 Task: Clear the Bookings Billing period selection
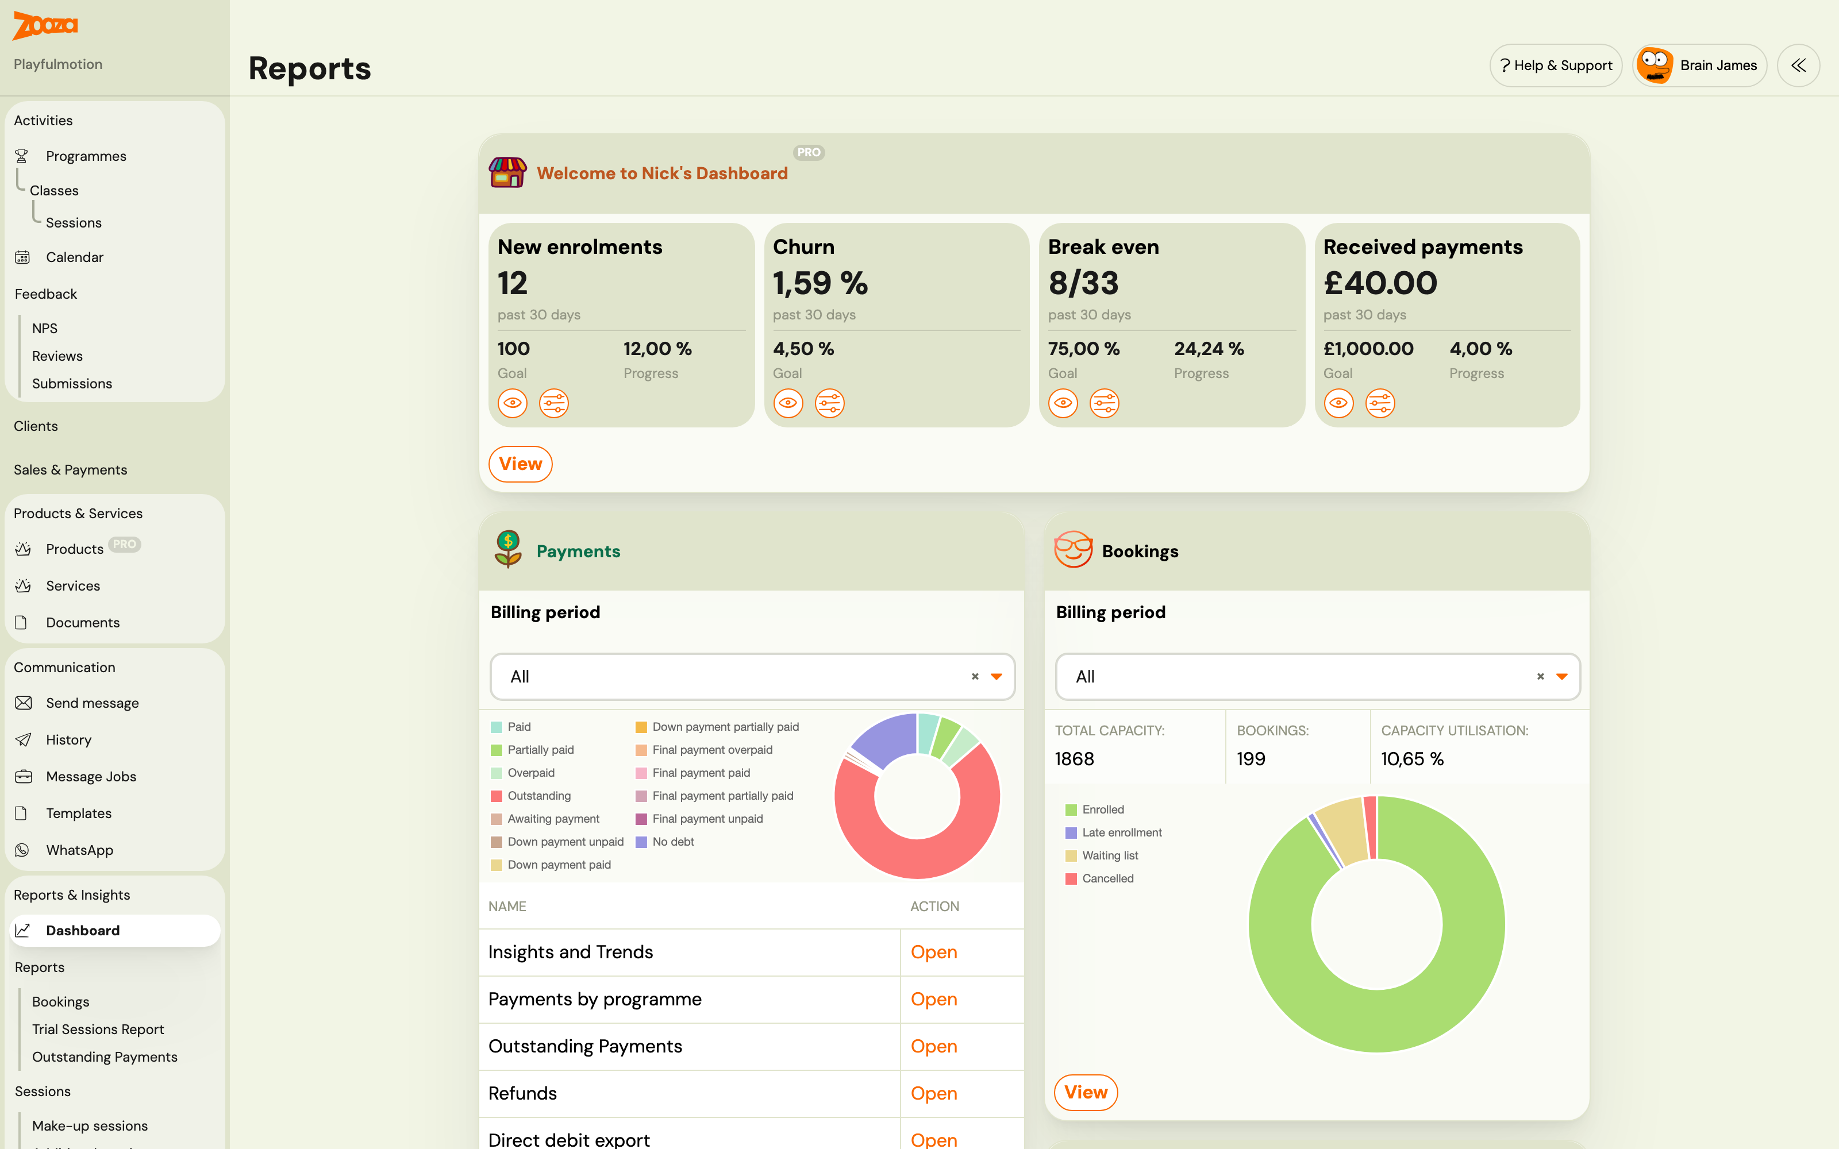[x=1540, y=676]
